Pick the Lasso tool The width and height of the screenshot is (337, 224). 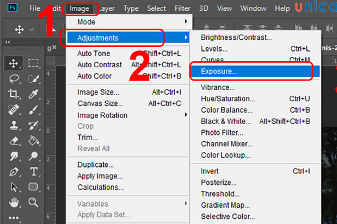(x=13, y=79)
